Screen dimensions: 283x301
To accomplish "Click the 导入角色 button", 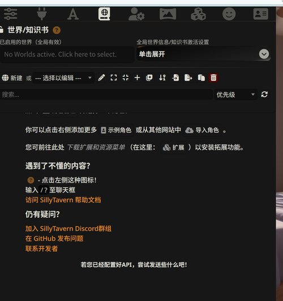I will click(x=202, y=130).
